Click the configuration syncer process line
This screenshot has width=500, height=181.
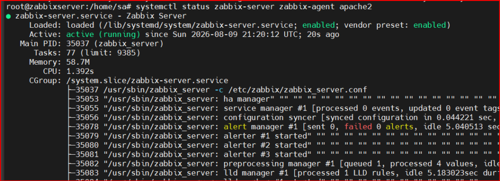pos(284,117)
